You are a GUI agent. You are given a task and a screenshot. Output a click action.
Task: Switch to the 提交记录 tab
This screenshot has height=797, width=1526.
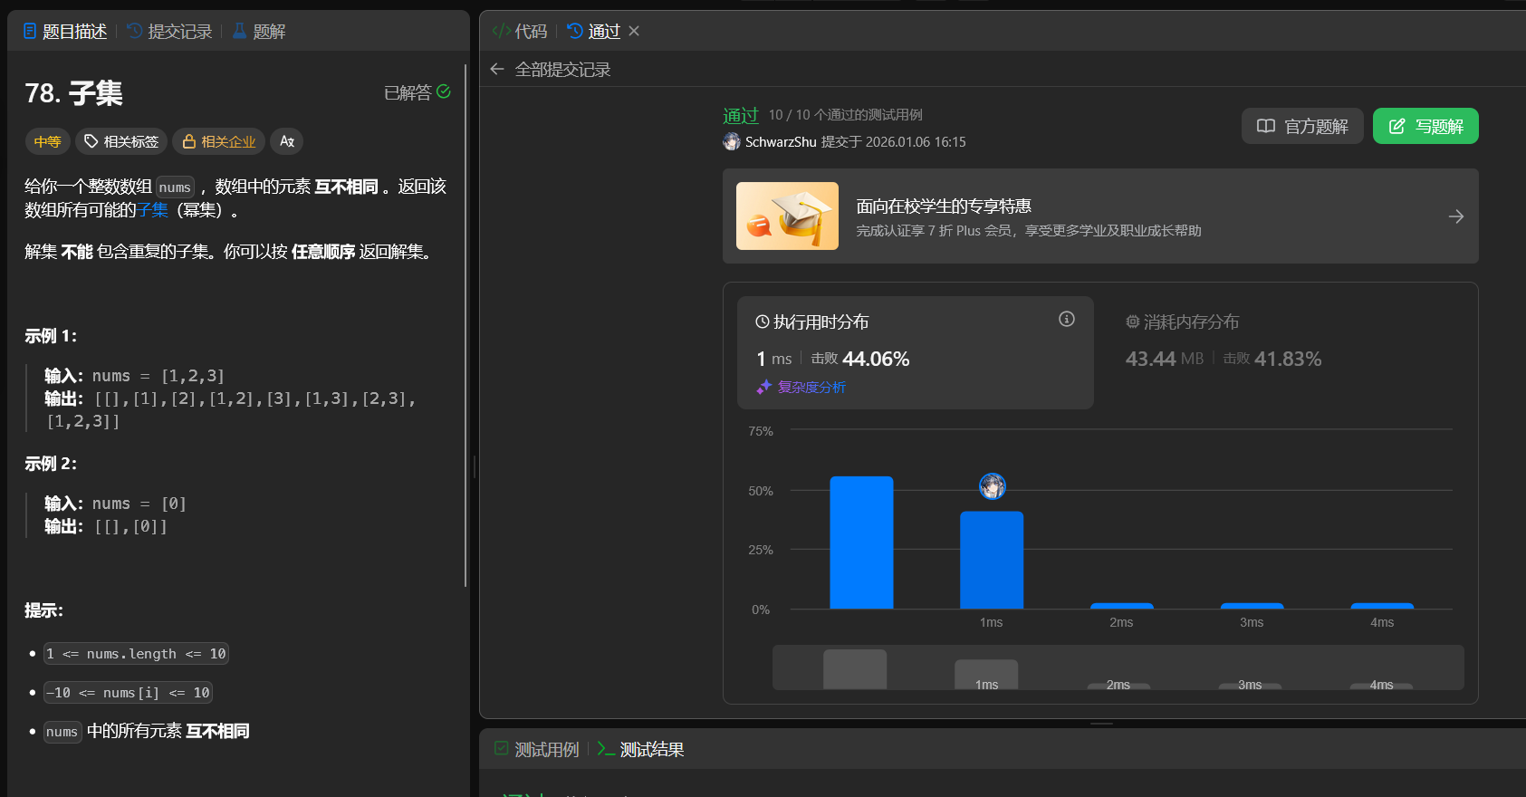pos(170,32)
